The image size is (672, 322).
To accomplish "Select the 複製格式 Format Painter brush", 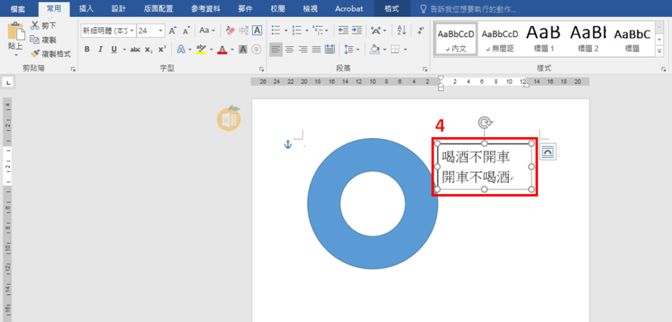I will [35, 54].
